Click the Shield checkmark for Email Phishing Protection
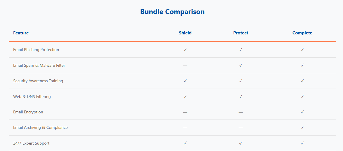Screen dimensions: 343x151 [185, 50]
